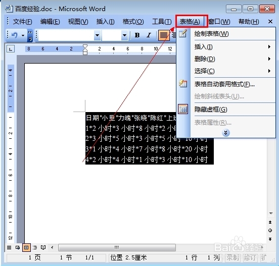Screen dimensions: 279x266
Task: Click status bar page count 1/1
Action: [89, 257]
